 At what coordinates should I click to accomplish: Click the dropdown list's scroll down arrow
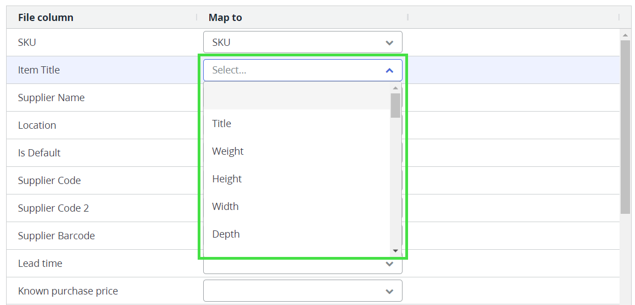(395, 251)
